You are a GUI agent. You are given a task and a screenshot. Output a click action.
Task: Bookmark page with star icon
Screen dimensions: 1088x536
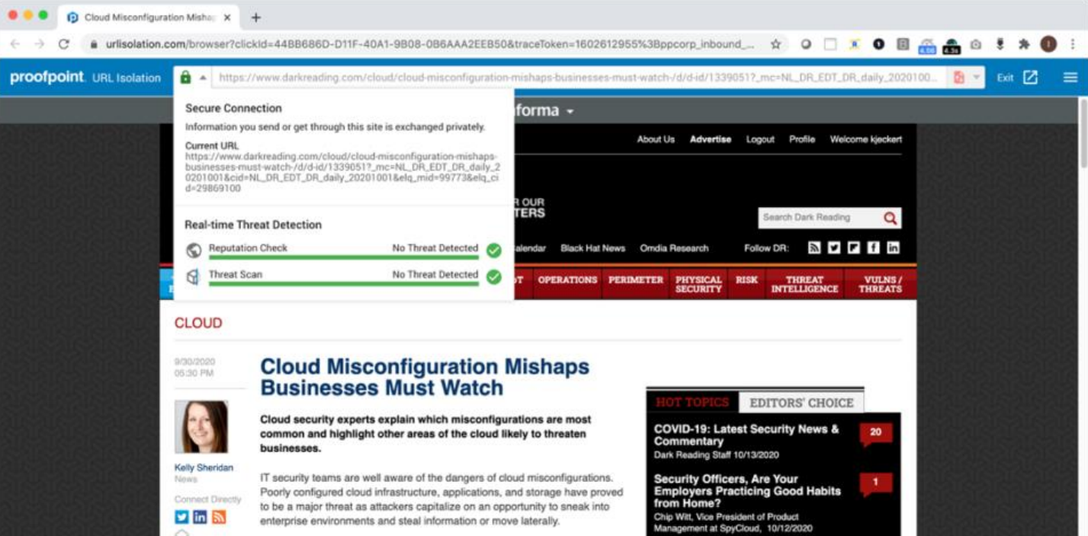(x=775, y=44)
